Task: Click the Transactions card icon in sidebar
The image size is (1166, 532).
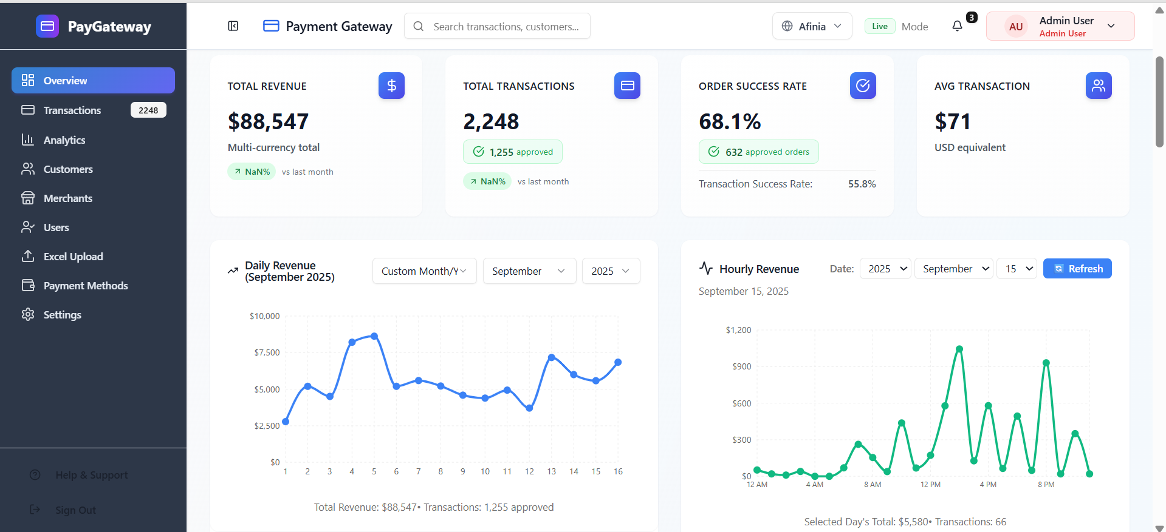Action: 28,110
